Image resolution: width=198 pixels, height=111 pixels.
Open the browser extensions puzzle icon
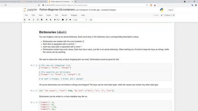pyautogui.click(x=196, y=5)
